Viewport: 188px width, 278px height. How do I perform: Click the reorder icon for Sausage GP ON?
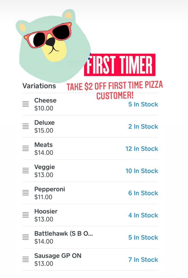coord(26,259)
